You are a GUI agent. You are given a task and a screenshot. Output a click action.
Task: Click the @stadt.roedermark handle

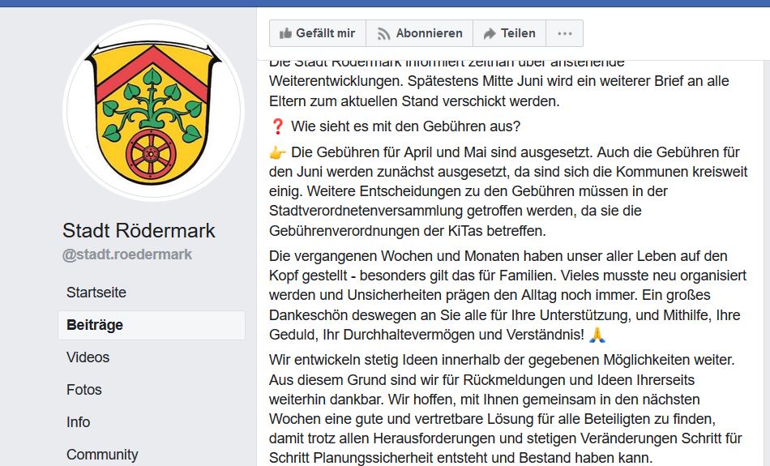click(127, 254)
